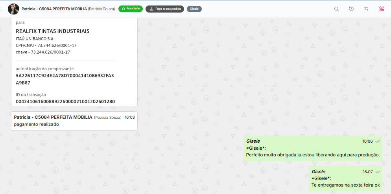This screenshot has width=391, height=194.
Task: Click the transfer conversation arrows icon
Action: tap(366, 9)
